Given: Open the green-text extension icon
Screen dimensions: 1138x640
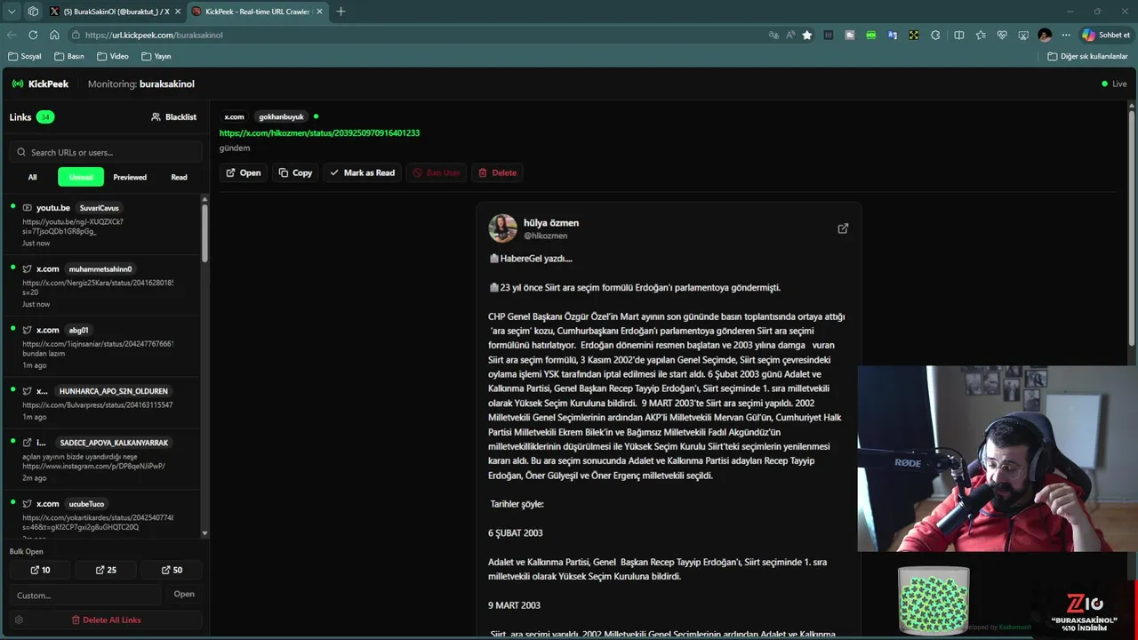Looking at the screenshot, I should 871,35.
